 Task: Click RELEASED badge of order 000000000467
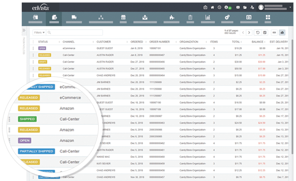(44, 55)
